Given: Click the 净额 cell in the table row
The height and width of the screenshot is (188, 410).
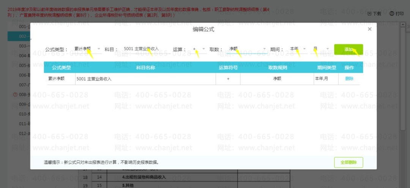Looking at the screenshot, I should [277, 78].
